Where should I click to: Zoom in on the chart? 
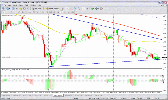tap(75, 9)
